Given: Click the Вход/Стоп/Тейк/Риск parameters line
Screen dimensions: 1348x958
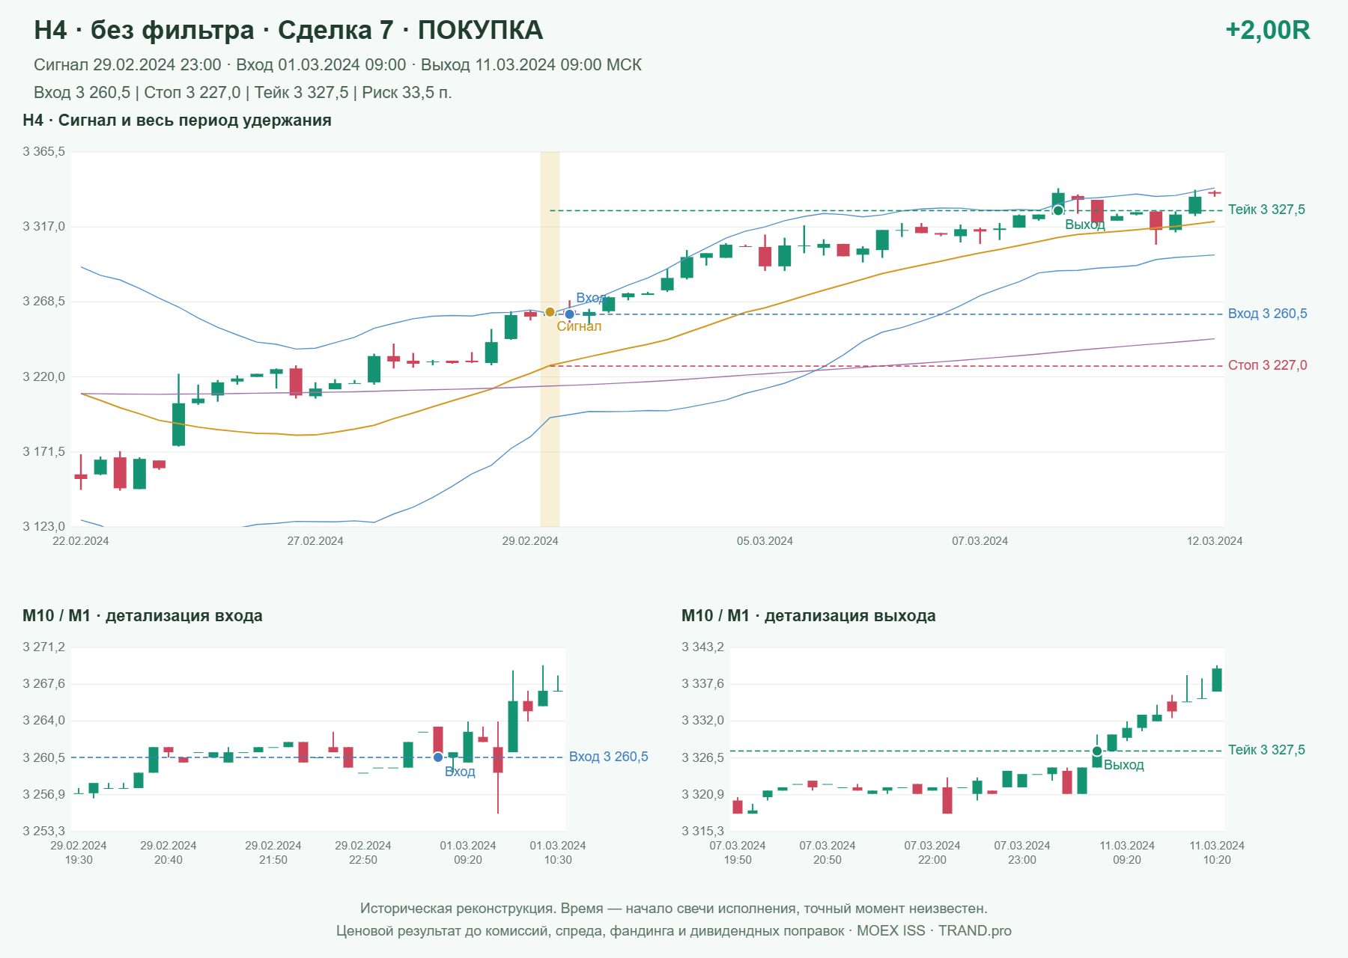Looking at the screenshot, I should (x=243, y=93).
